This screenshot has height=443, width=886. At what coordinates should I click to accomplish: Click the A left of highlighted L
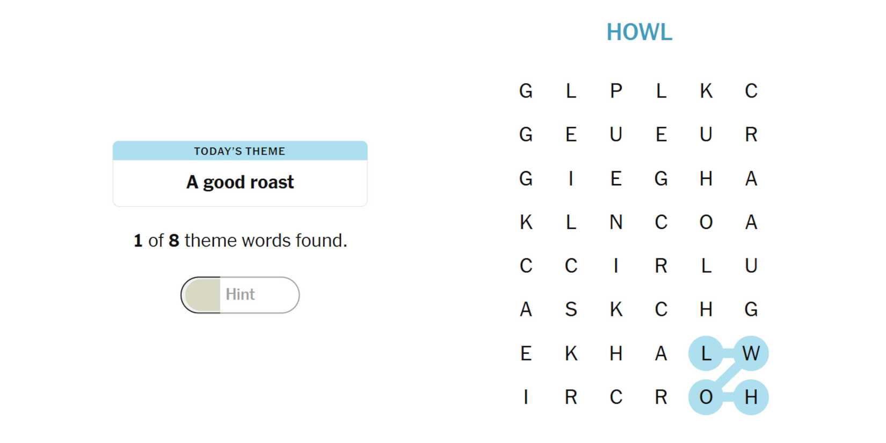tap(661, 353)
